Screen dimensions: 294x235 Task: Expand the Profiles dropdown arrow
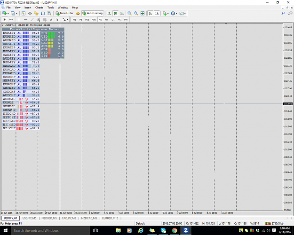tap(16, 14)
